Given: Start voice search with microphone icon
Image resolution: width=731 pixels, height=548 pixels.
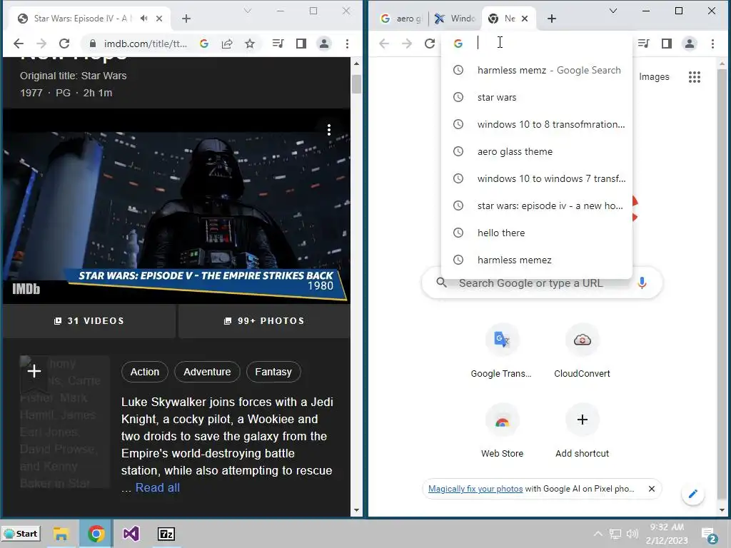Looking at the screenshot, I should [642, 283].
